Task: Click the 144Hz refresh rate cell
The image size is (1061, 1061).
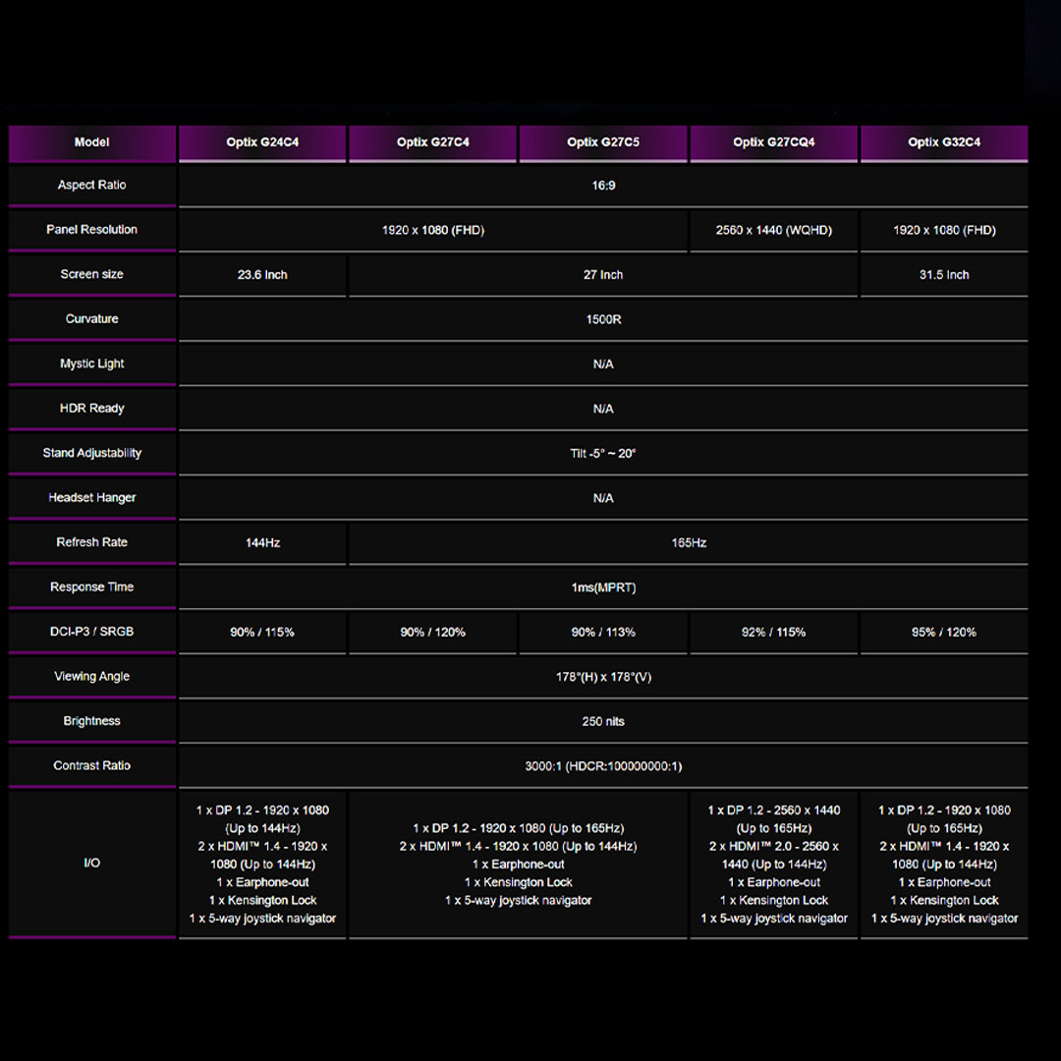Action: [x=262, y=543]
